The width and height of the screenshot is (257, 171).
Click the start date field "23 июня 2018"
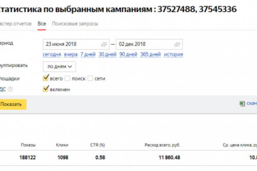point(71,45)
